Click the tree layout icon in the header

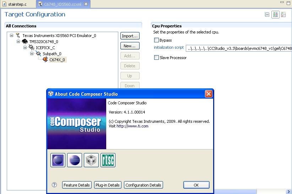(275, 15)
